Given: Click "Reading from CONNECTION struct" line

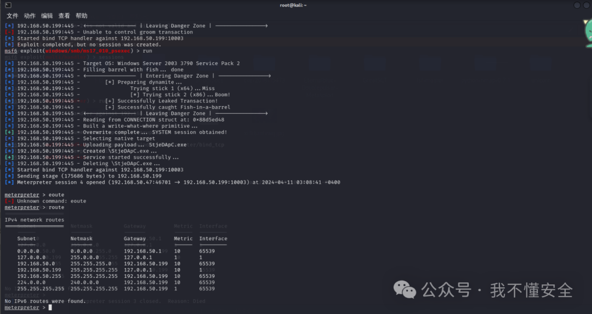Looking at the screenshot, I should [115, 119].
